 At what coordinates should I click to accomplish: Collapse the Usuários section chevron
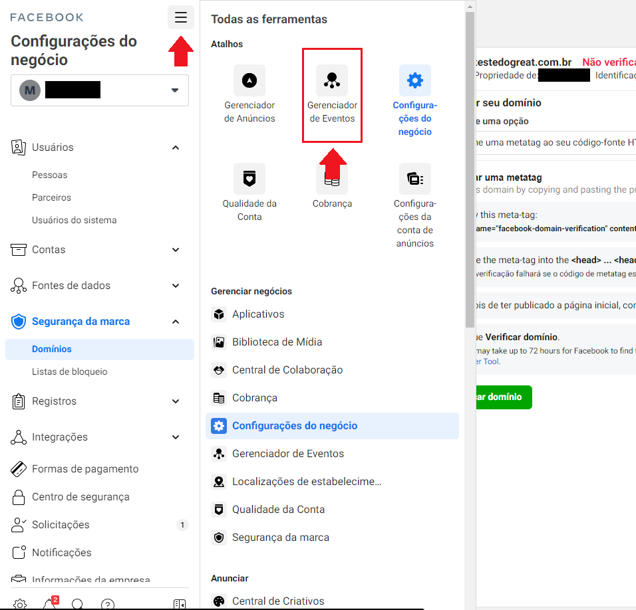click(x=176, y=148)
